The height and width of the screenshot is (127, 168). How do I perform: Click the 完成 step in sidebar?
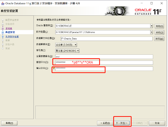(x=8, y=49)
